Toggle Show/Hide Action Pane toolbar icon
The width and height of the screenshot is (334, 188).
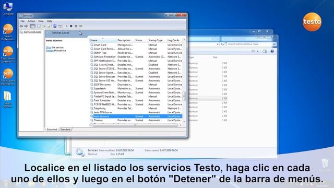click(60, 26)
